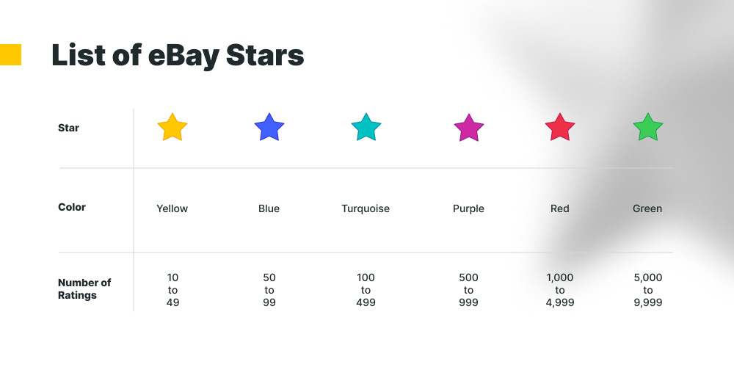Select the turquoise star icon

pos(366,127)
